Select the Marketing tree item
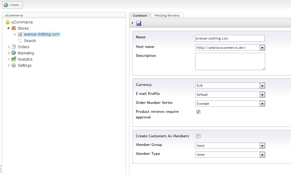The width and height of the screenshot is (291, 175). point(26,53)
